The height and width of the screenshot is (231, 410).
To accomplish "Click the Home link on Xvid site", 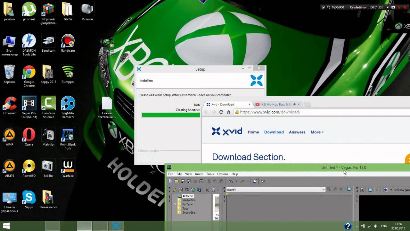I will point(253,132).
